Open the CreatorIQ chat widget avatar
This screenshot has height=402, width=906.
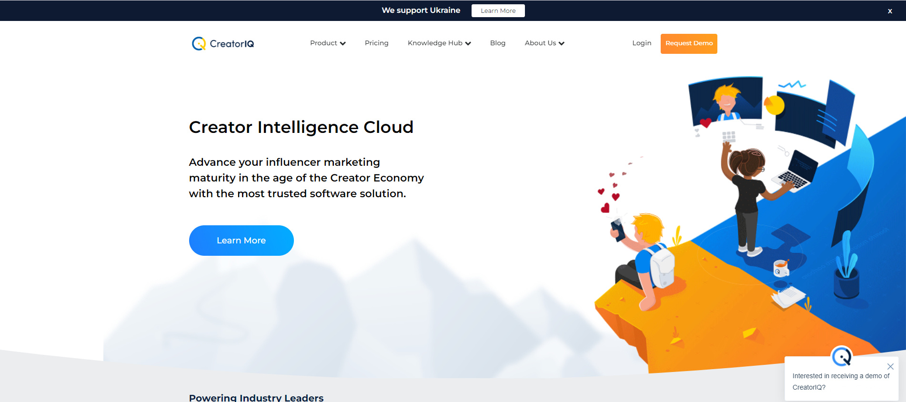coord(842,356)
